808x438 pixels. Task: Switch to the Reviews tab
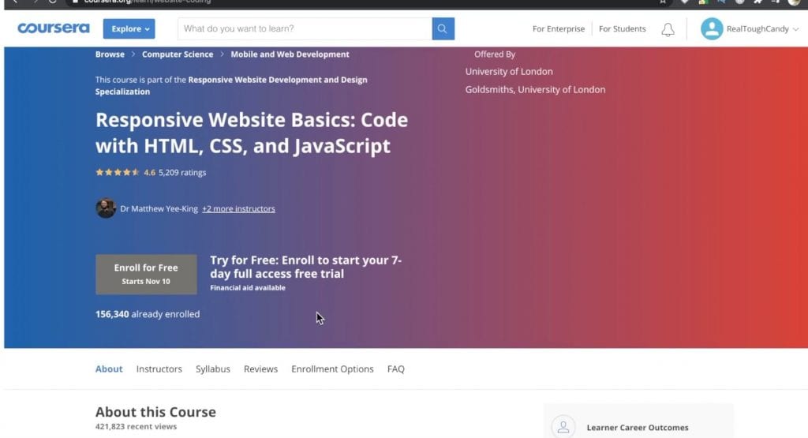click(x=260, y=369)
